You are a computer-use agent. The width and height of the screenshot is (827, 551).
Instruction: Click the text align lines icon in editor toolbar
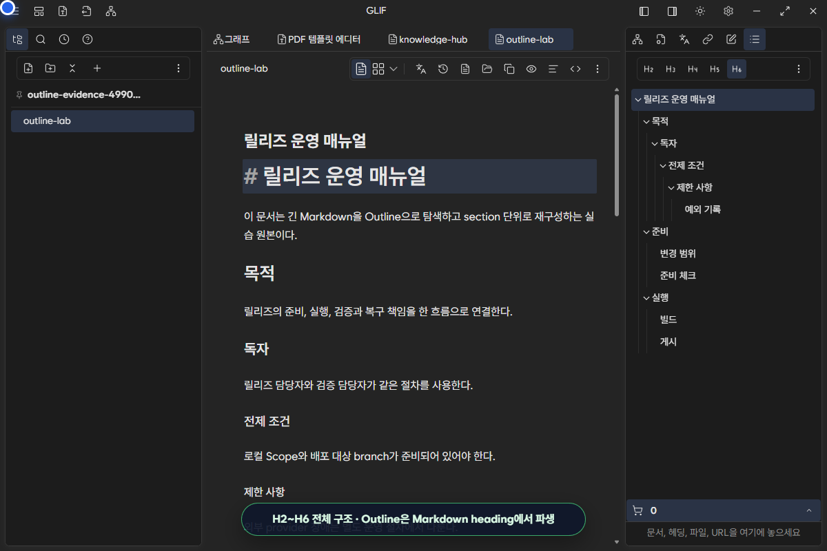[553, 69]
